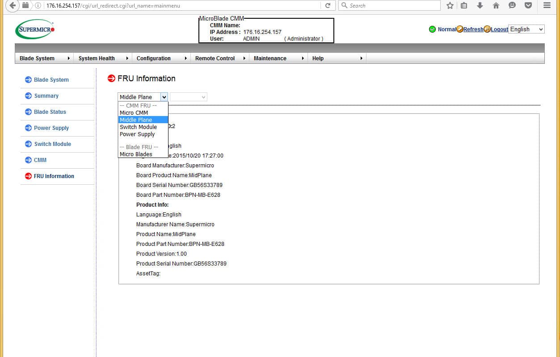
Task: Click the blue arrow icon beside CMM
Action: (x=28, y=160)
